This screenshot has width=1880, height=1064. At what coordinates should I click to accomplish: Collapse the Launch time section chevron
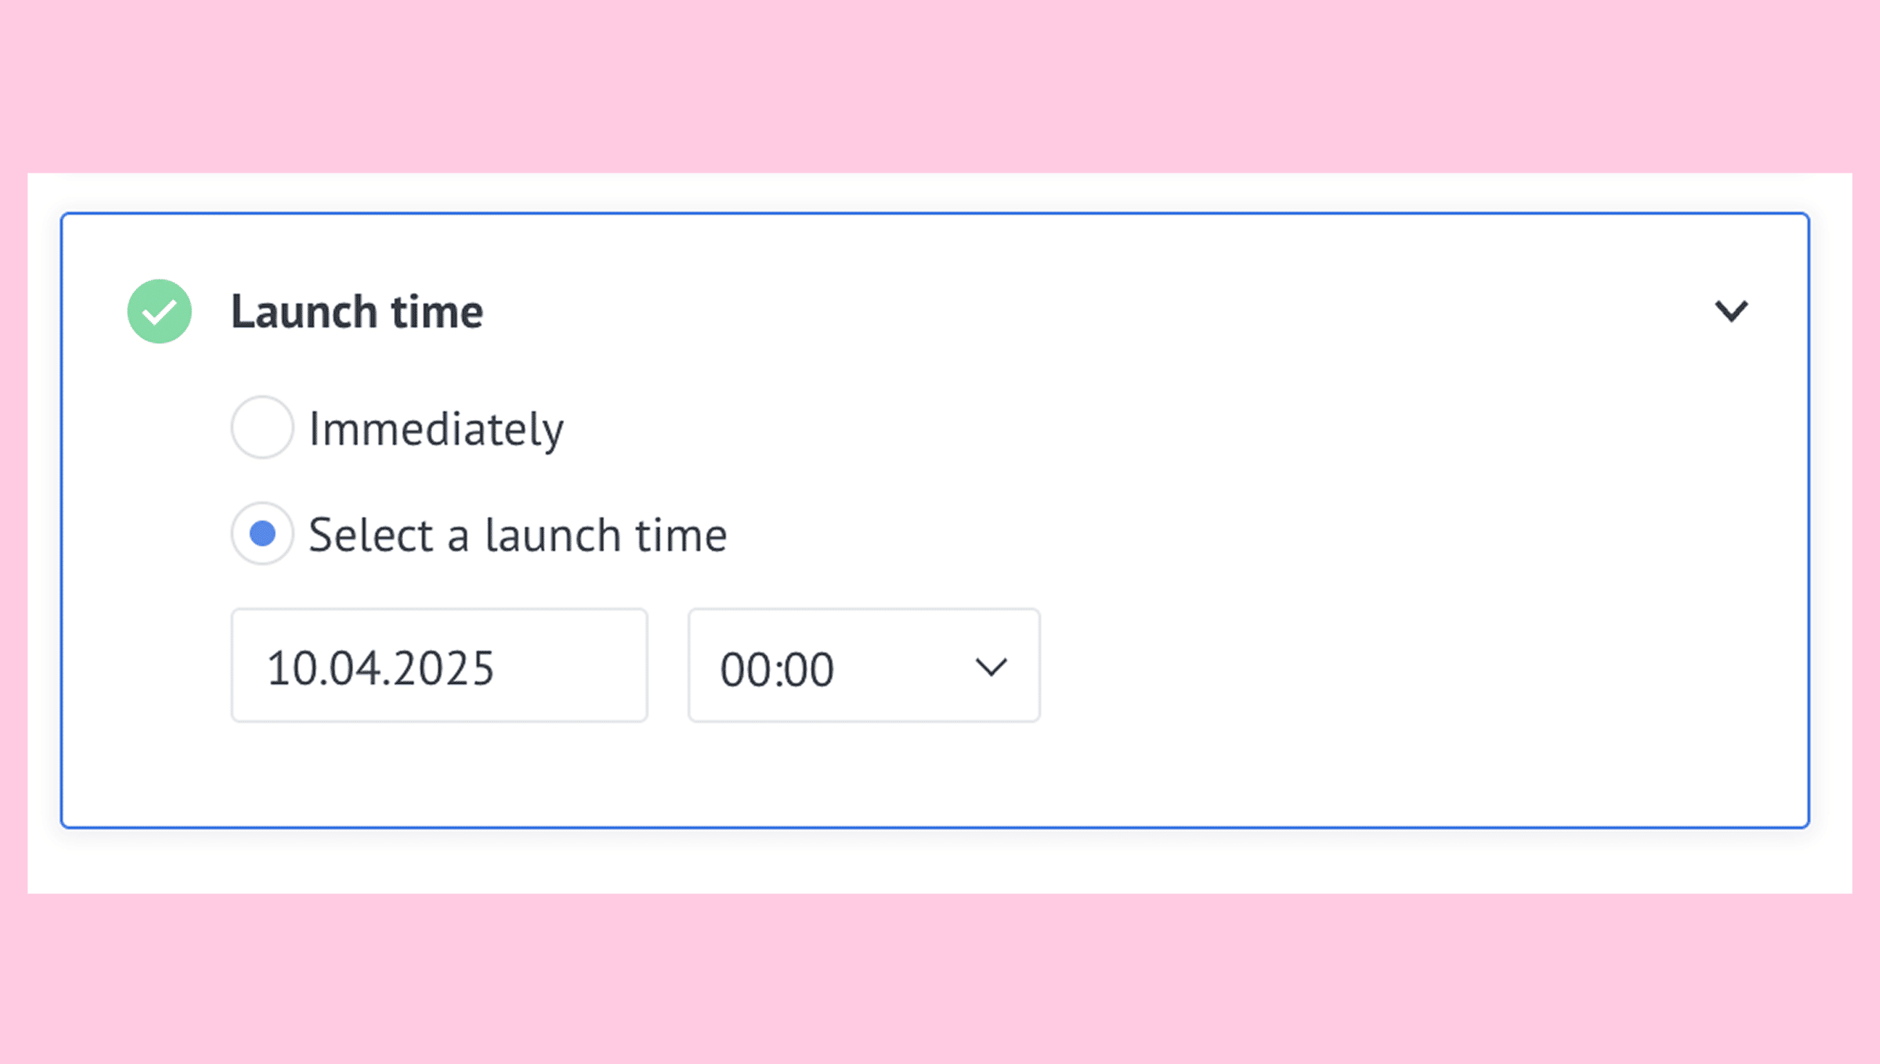tap(1731, 312)
